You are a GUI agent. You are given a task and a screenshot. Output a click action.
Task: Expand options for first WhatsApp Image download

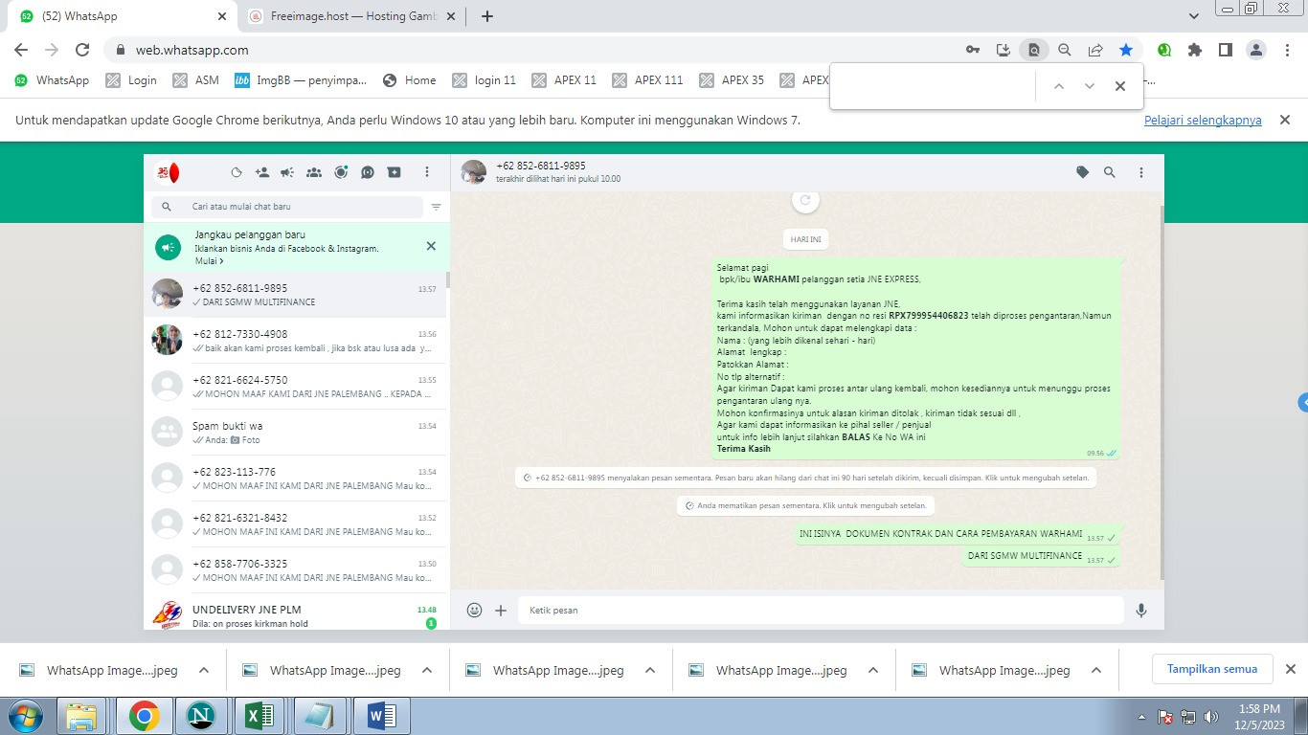pos(204,670)
